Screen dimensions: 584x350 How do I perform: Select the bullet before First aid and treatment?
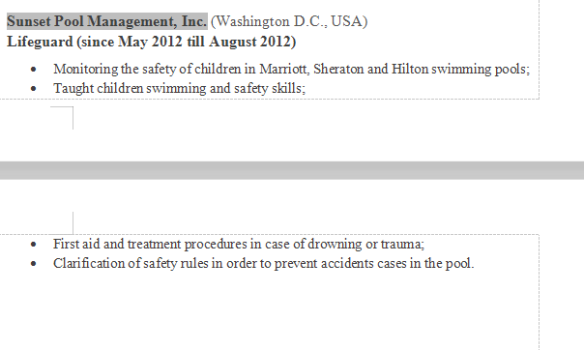tap(34, 245)
